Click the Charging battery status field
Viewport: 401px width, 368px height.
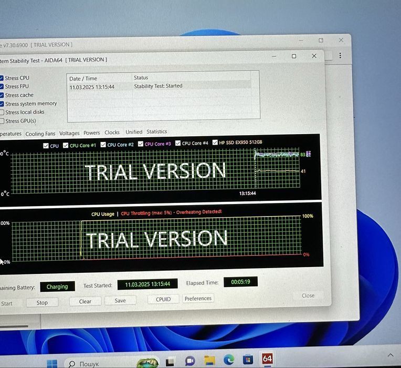[x=57, y=287]
